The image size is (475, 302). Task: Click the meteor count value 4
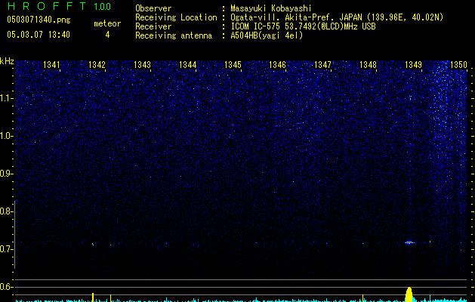pyautogui.click(x=107, y=35)
